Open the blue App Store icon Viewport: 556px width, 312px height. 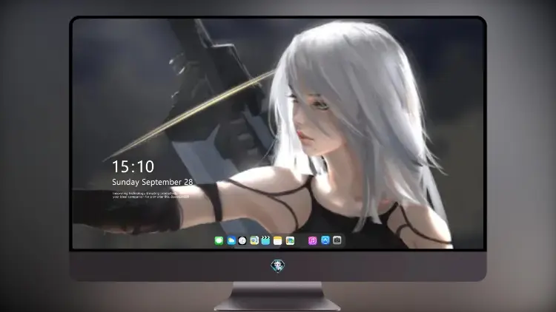coord(325,240)
